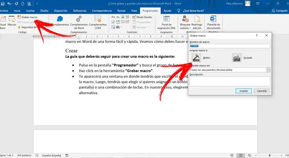
Task: Toggle Modo Diseño
Action: 142,17
